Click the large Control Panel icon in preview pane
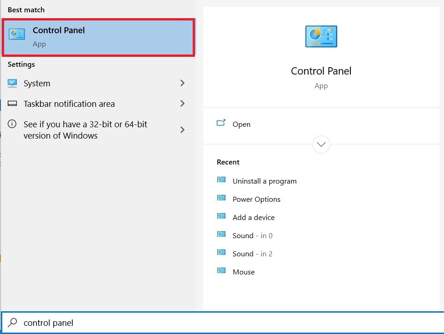This screenshot has height=334, width=444. [321, 36]
